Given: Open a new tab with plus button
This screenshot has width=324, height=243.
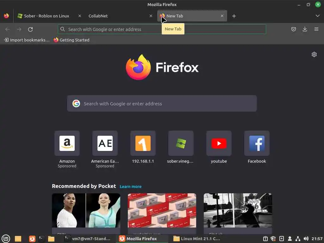Looking at the screenshot, I should (x=234, y=16).
